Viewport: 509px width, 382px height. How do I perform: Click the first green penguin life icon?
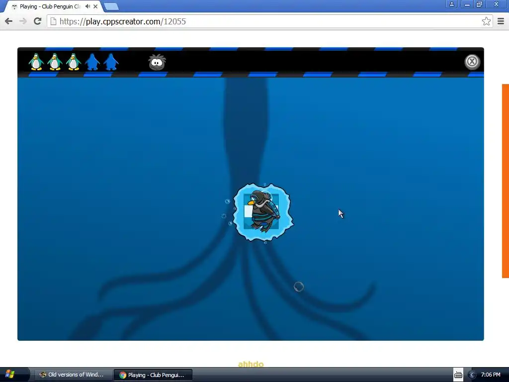(x=36, y=62)
